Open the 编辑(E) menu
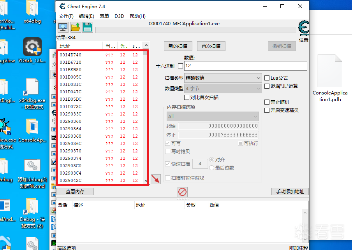Screen dimensions: 352x250 [x=86, y=16]
